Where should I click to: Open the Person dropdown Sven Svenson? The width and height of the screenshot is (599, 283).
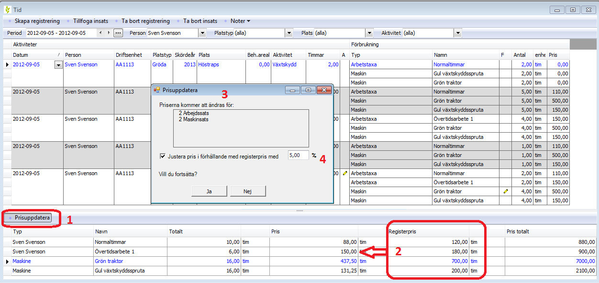pyautogui.click(x=202, y=33)
